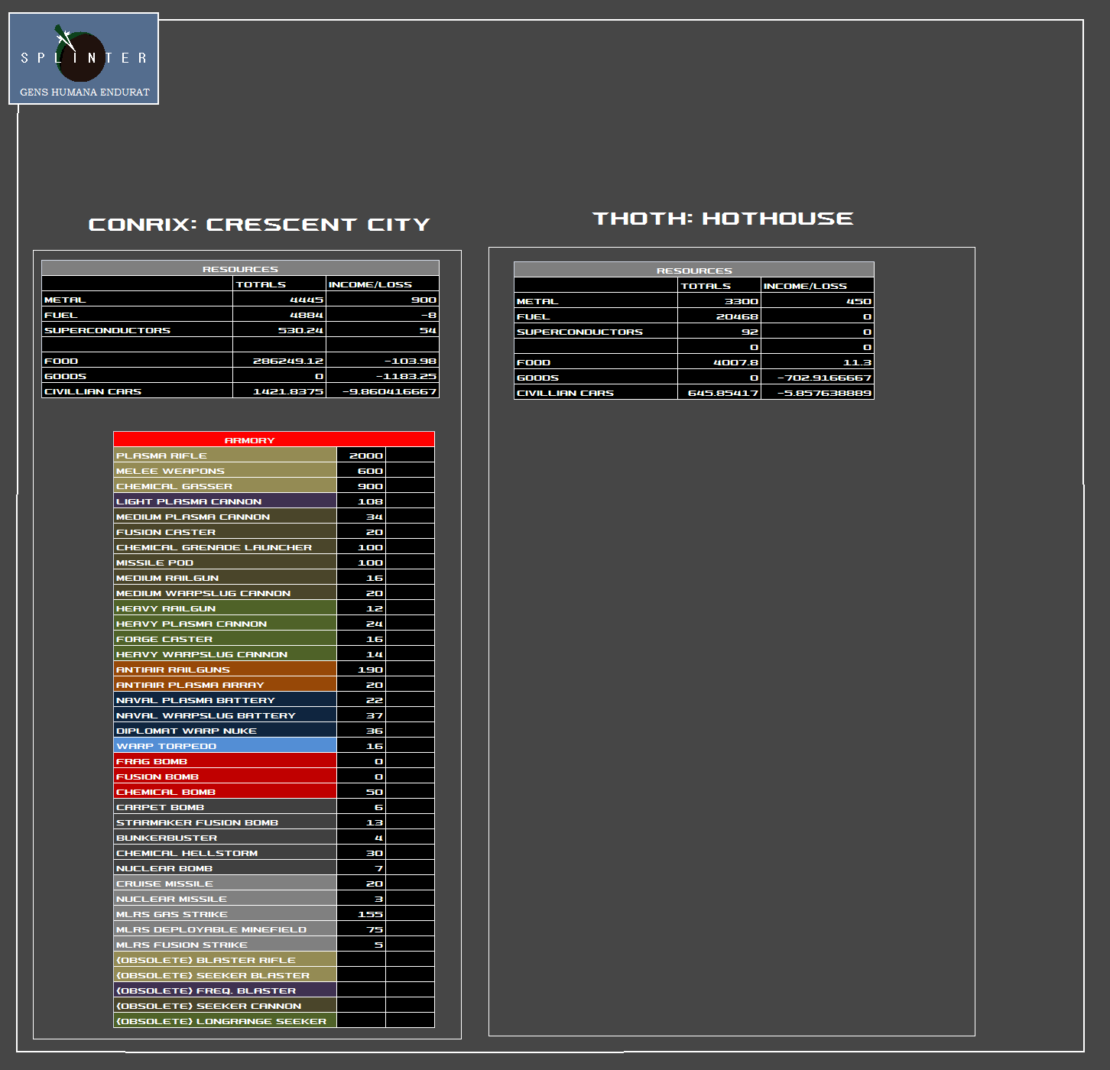Viewport: 1110px width, 1070px height.
Task: Click the Gens Humana Endurat motto text
Action: pos(84,92)
